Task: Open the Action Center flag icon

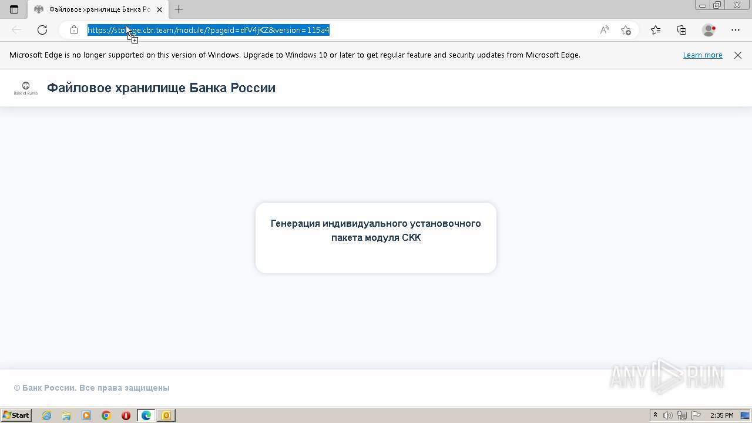Action: 696,415
